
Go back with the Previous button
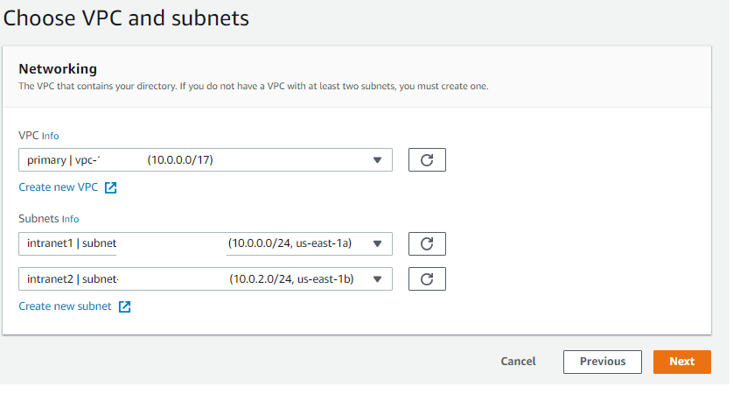click(x=603, y=362)
